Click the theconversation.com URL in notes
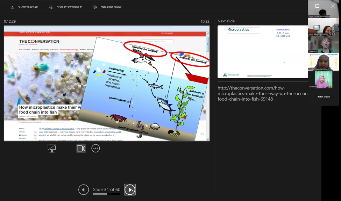341x201 pixels. click(x=262, y=93)
